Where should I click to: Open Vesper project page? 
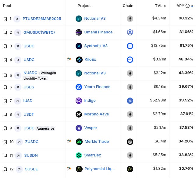[91, 128]
